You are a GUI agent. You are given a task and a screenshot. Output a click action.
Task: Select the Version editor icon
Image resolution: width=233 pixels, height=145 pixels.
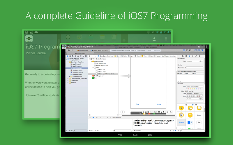pyautogui.click(x=190, y=50)
